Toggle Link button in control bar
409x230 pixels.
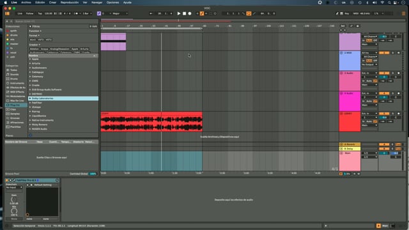20,13
